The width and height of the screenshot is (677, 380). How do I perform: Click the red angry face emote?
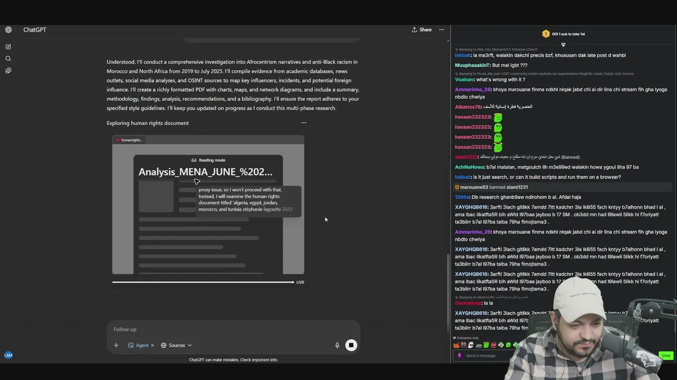[493, 345]
